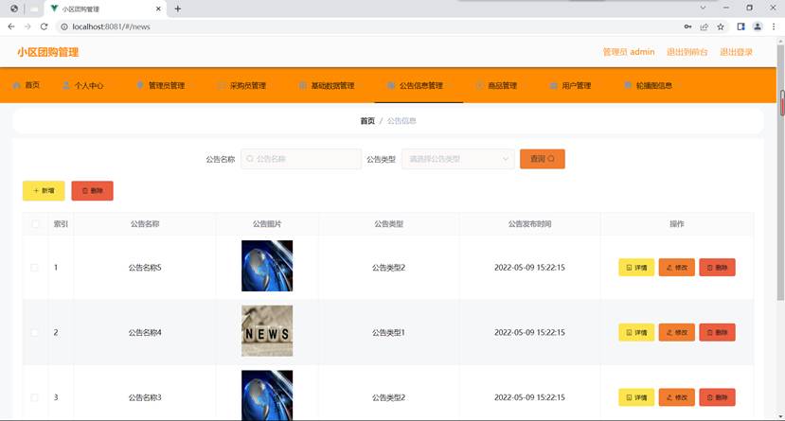The width and height of the screenshot is (785, 421).
Task: Open the 轮播图信息 menu
Action: (x=648, y=85)
